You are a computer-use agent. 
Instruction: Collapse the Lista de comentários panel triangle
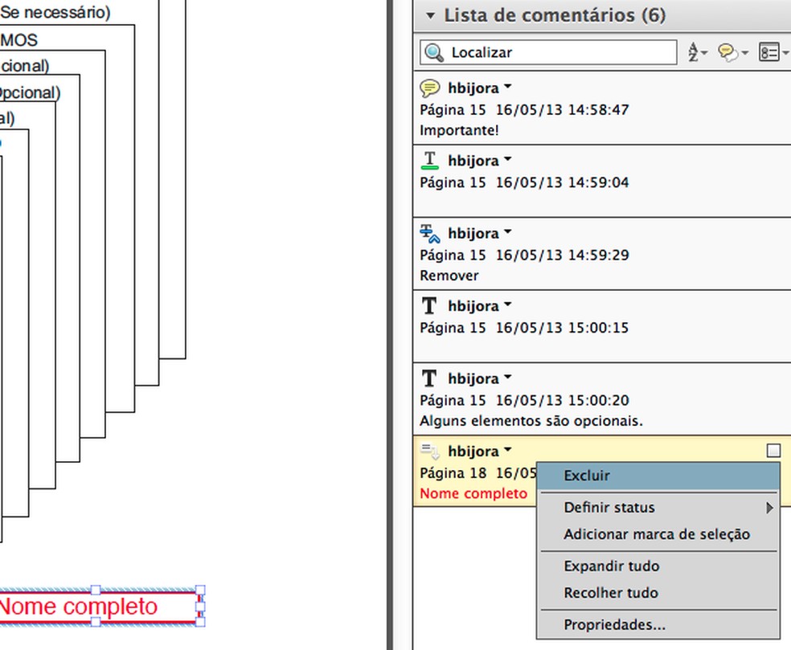point(430,15)
